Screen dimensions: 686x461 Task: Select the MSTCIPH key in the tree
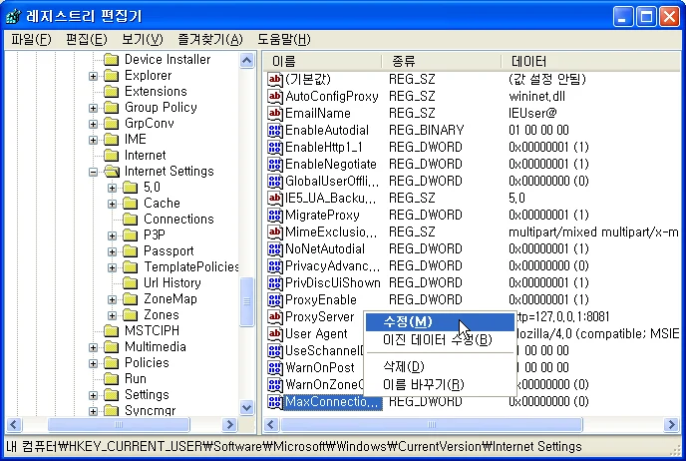pos(152,331)
